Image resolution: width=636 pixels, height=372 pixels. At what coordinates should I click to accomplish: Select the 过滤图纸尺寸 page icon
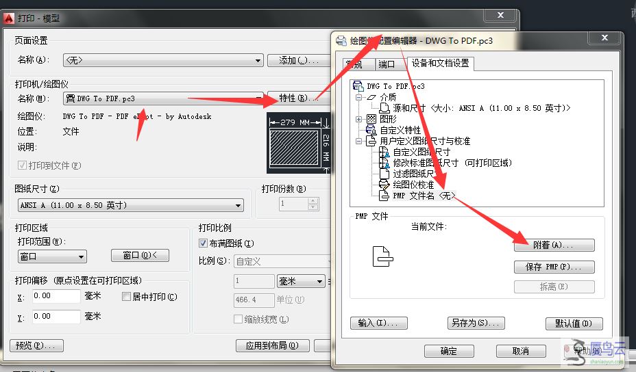tap(384, 174)
